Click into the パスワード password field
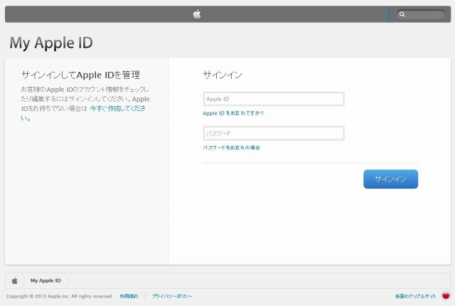455x306 pixels. coord(274,133)
